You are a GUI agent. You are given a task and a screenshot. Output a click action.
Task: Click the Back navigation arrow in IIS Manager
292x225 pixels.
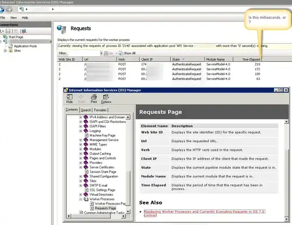click(2, 10)
